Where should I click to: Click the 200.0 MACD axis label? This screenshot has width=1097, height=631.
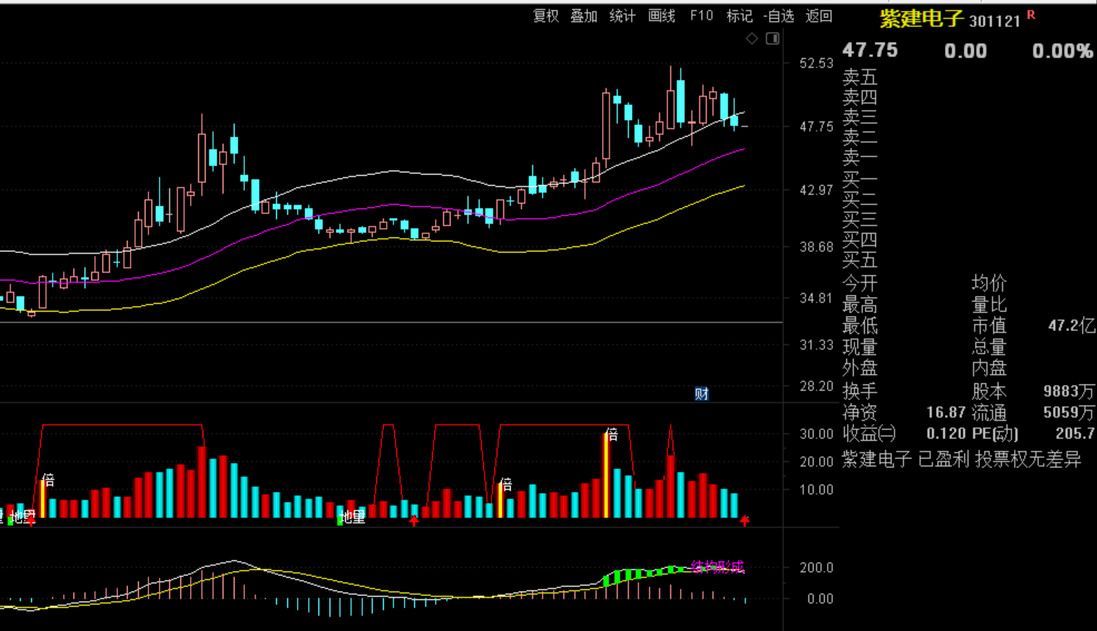point(816,567)
